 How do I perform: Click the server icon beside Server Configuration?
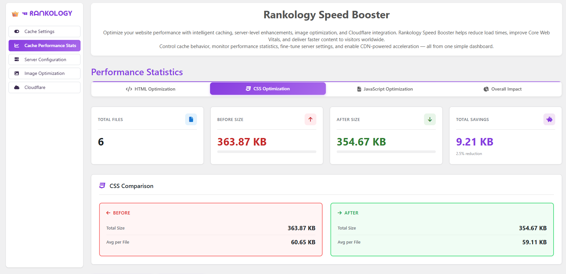point(17,60)
